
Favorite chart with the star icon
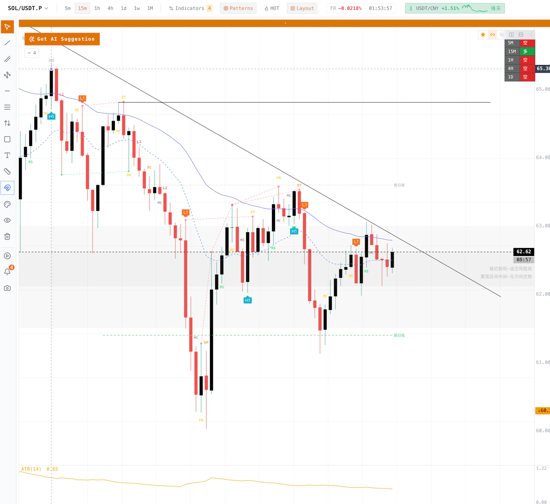[x=483, y=35]
